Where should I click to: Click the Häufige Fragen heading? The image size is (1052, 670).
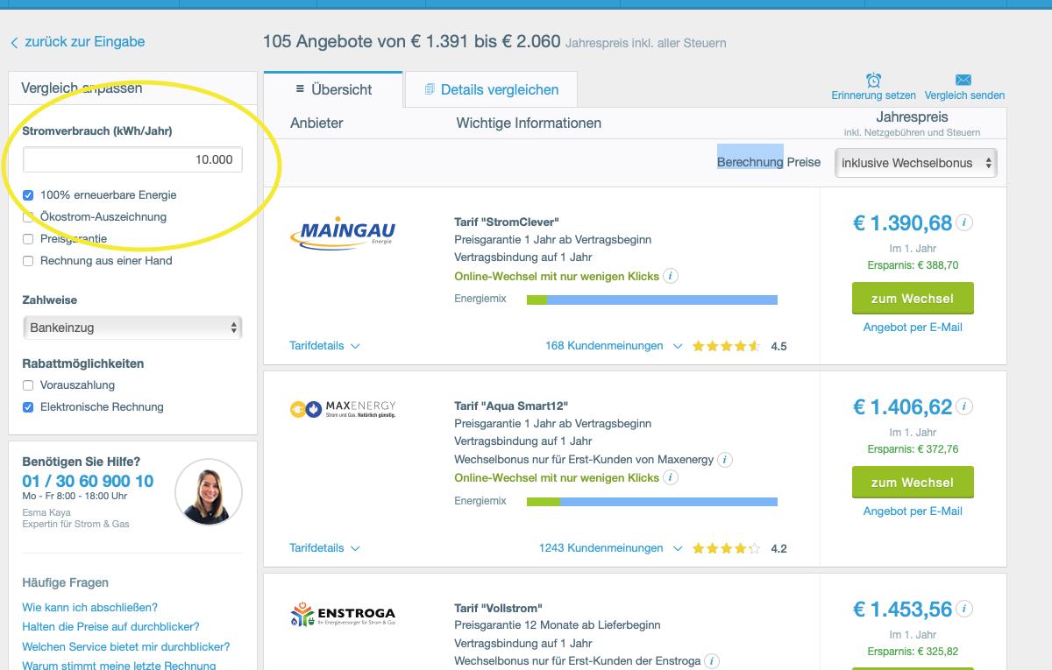(x=66, y=583)
